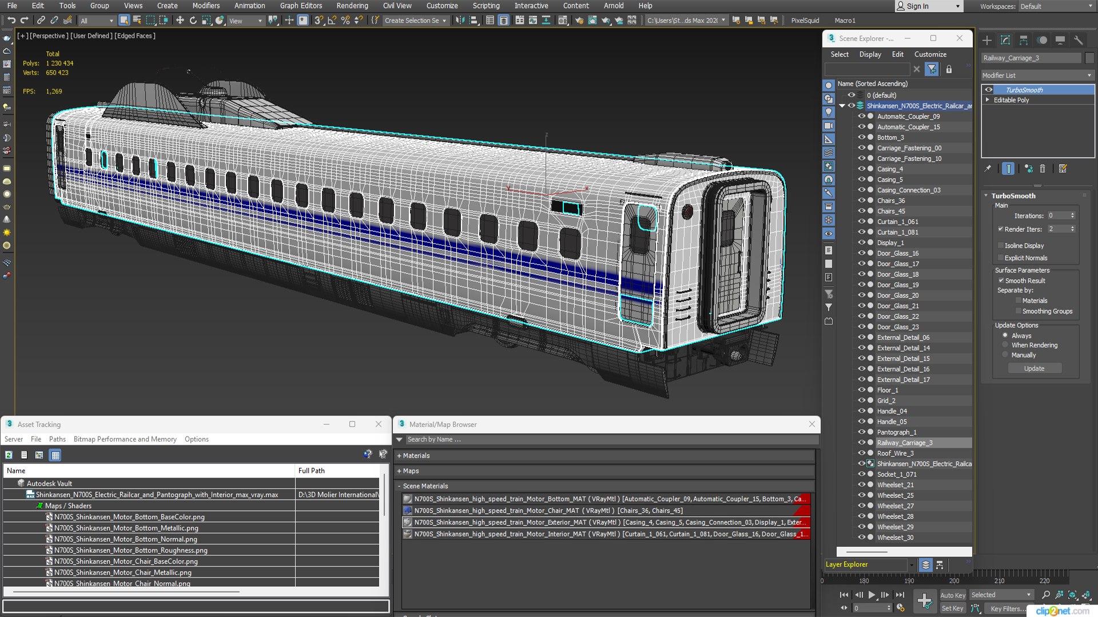This screenshot has height=617, width=1098.
Task: Click Display Cameras filter in Scene Explorer
Action: click(x=828, y=126)
